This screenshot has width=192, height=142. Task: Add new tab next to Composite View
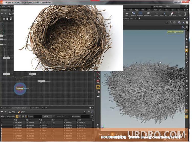139,18
